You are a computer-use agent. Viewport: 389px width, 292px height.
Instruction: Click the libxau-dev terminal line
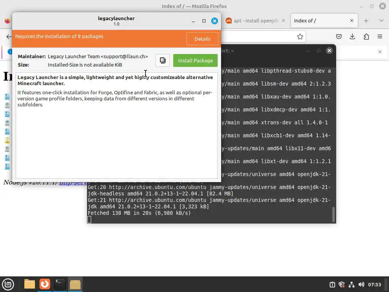point(276,97)
